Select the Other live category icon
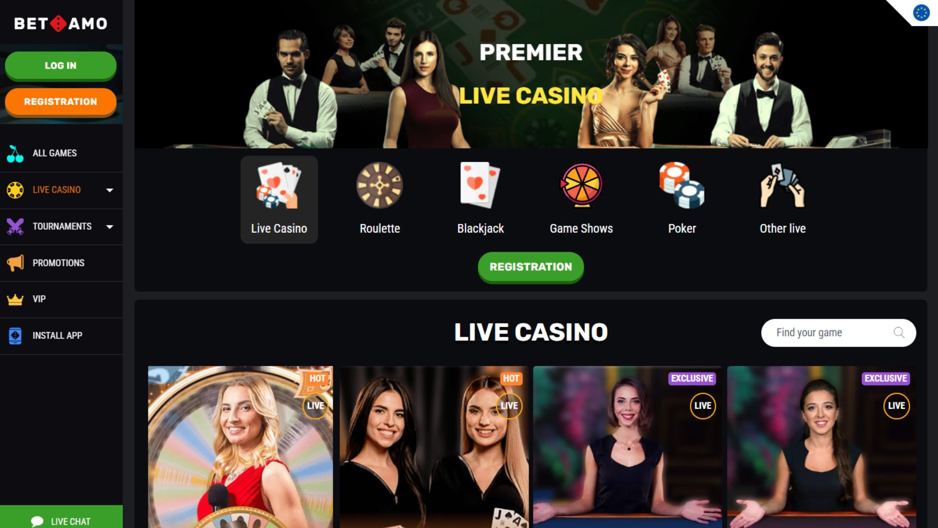The image size is (938, 528). coord(783,185)
